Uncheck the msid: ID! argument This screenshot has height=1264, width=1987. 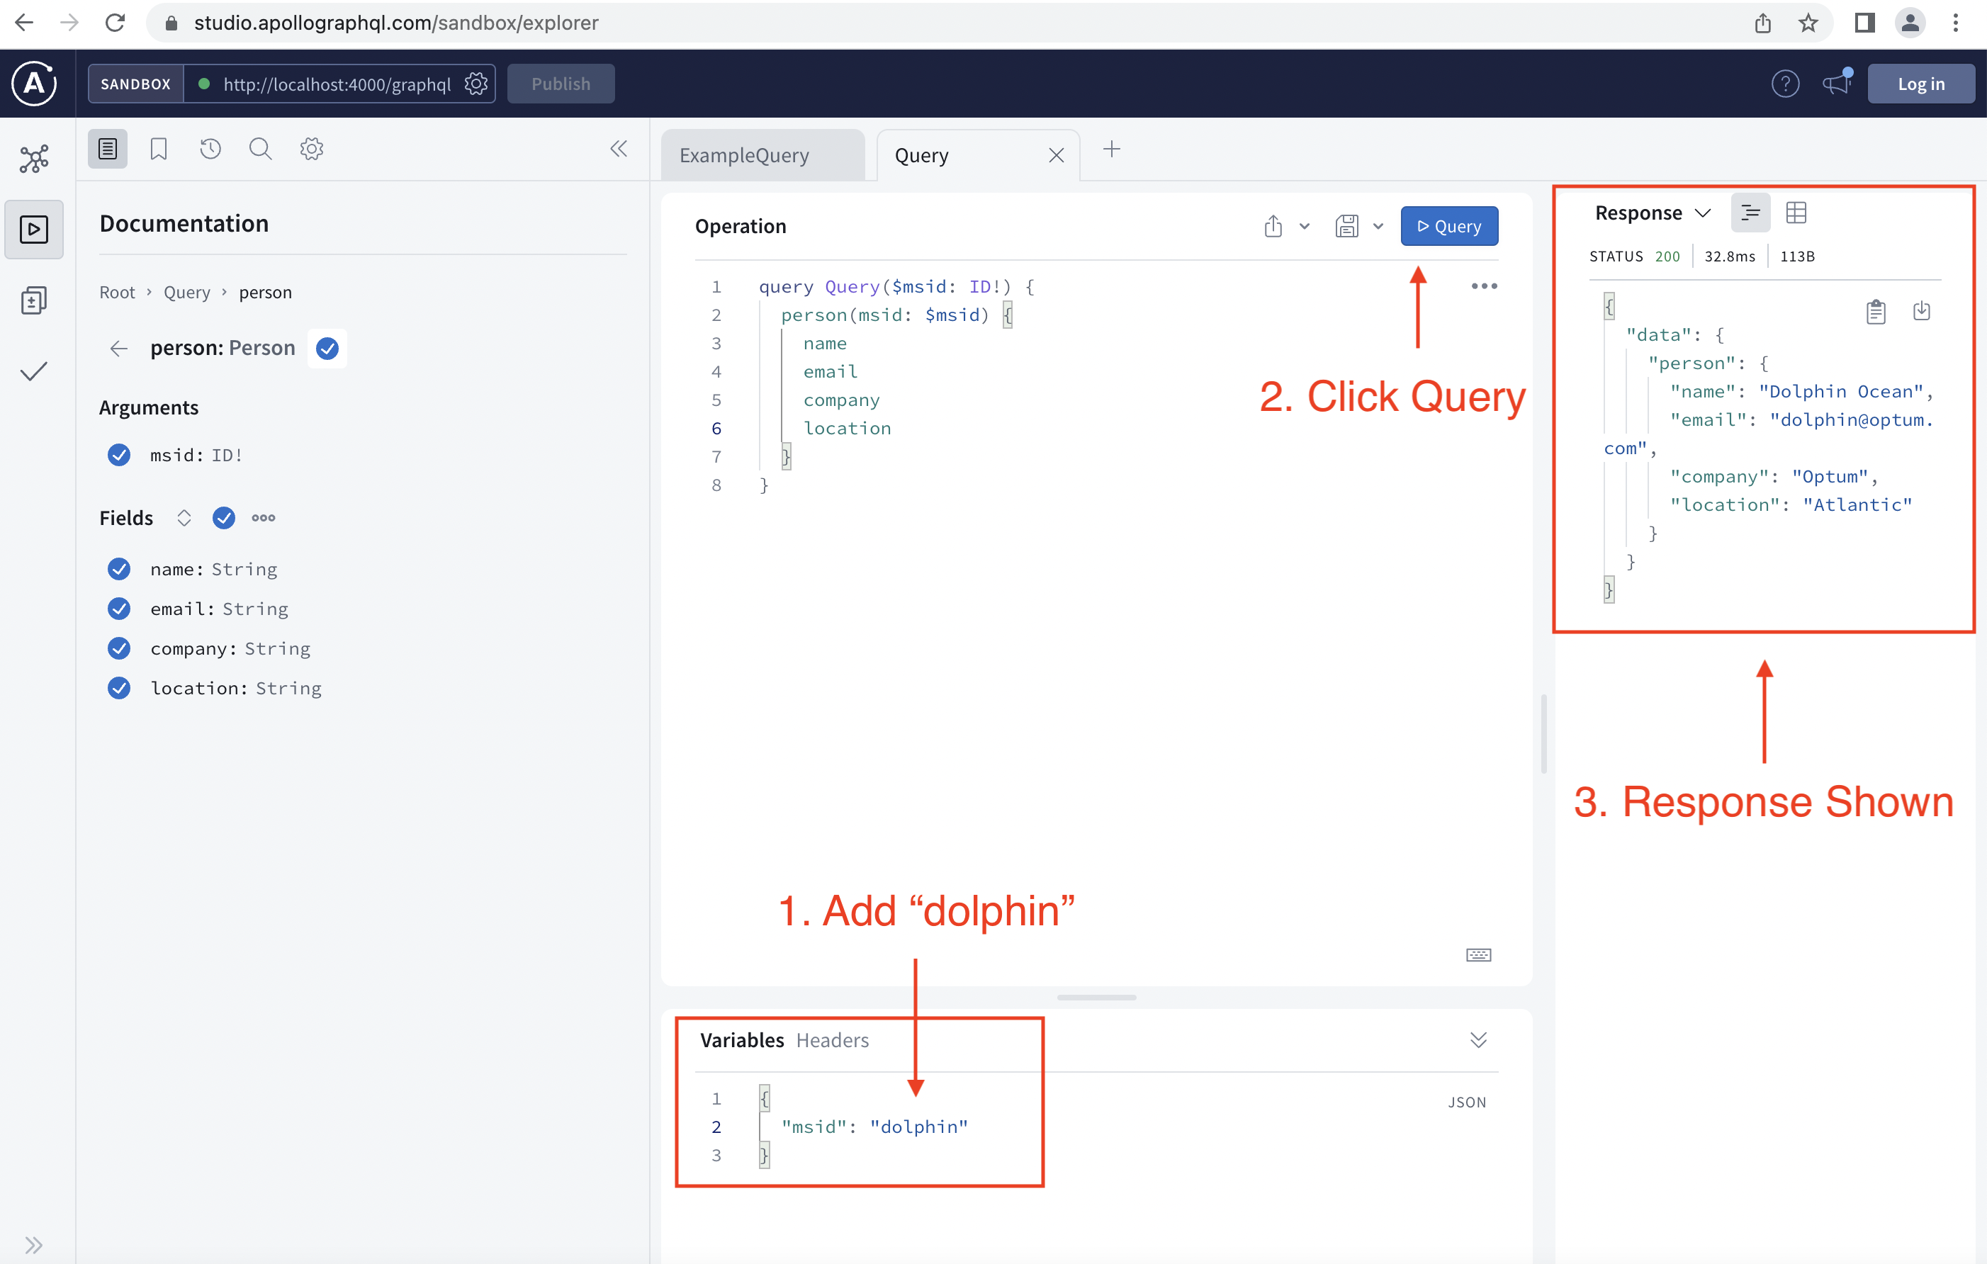click(119, 455)
